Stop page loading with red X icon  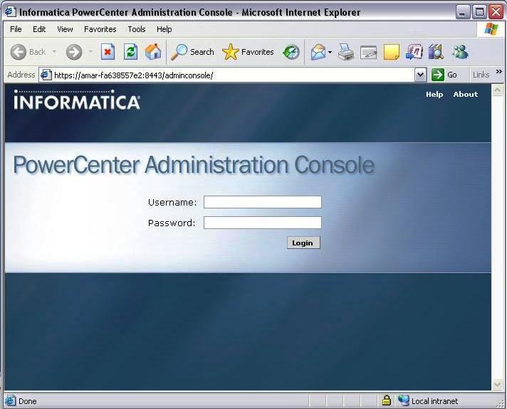tap(108, 52)
